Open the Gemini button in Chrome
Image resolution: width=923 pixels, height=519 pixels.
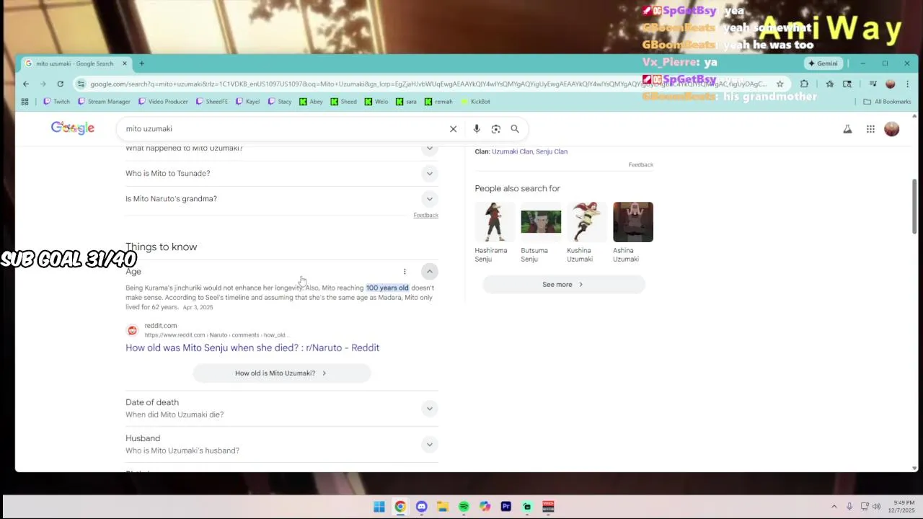click(822, 63)
